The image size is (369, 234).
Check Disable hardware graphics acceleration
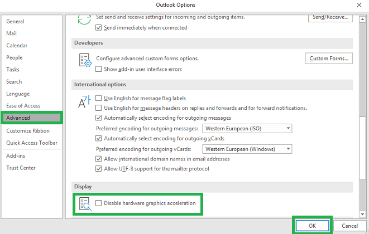98,203
